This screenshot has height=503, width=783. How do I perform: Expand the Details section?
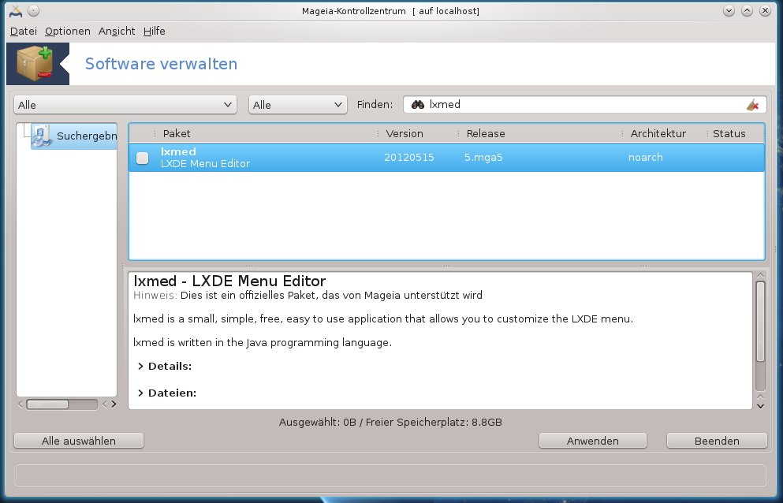click(140, 366)
